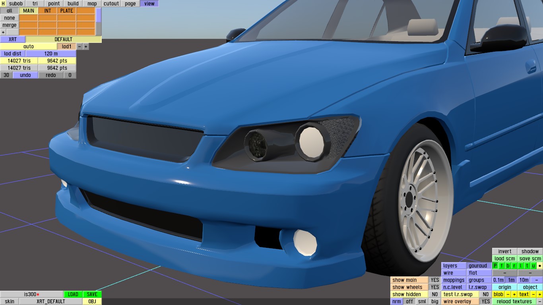Select groups display mode
The height and width of the screenshot is (305, 543).
(479, 280)
